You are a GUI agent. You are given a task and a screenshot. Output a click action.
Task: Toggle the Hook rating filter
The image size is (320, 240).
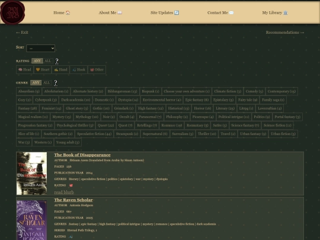[79, 69]
